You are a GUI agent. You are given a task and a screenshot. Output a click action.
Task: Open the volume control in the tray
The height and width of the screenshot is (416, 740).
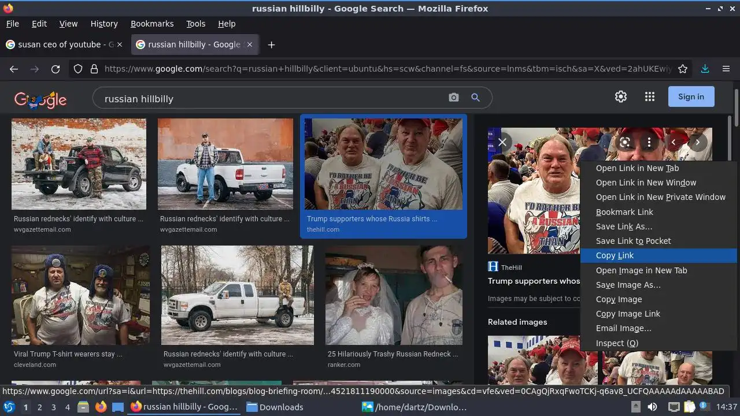click(653, 407)
